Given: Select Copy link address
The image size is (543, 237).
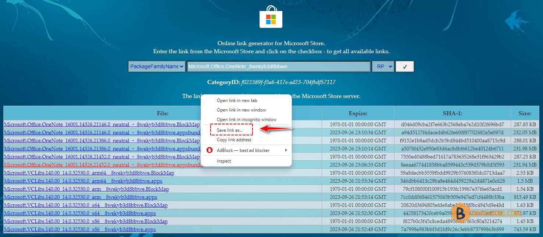Looking at the screenshot, I should click(x=234, y=140).
